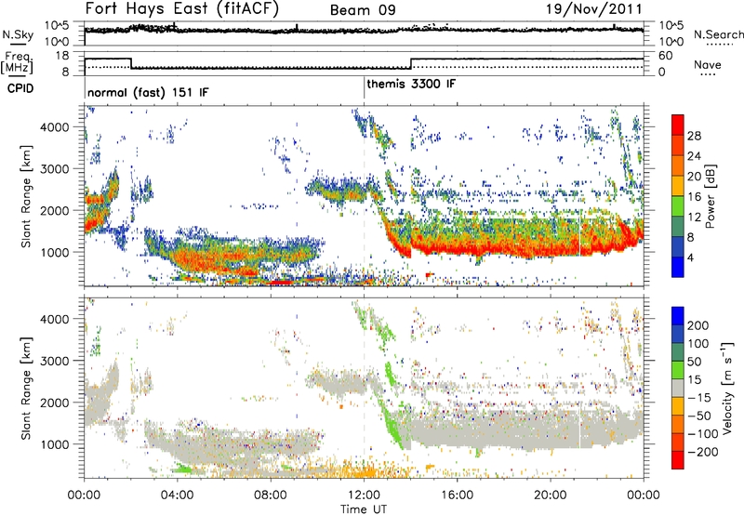
Task: Click the '50' tick on Velocity colorbar
Action: click(695, 362)
